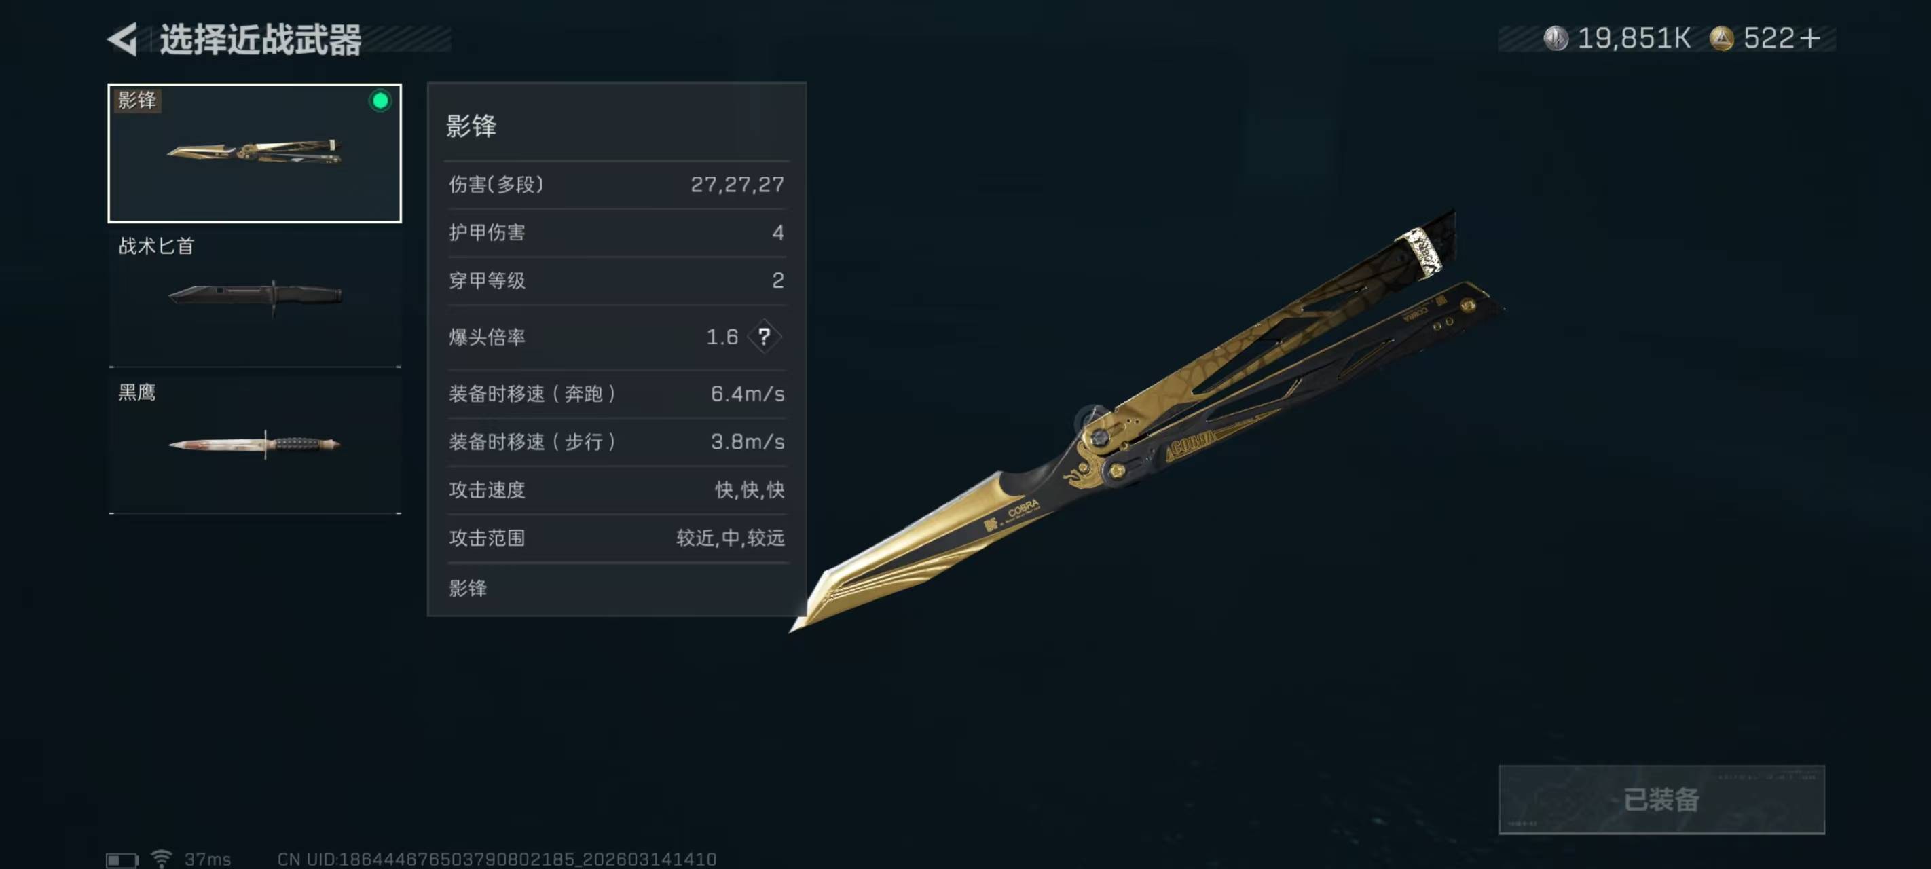Click the 选择近战武器 title
1931x869 pixels.
[260, 40]
